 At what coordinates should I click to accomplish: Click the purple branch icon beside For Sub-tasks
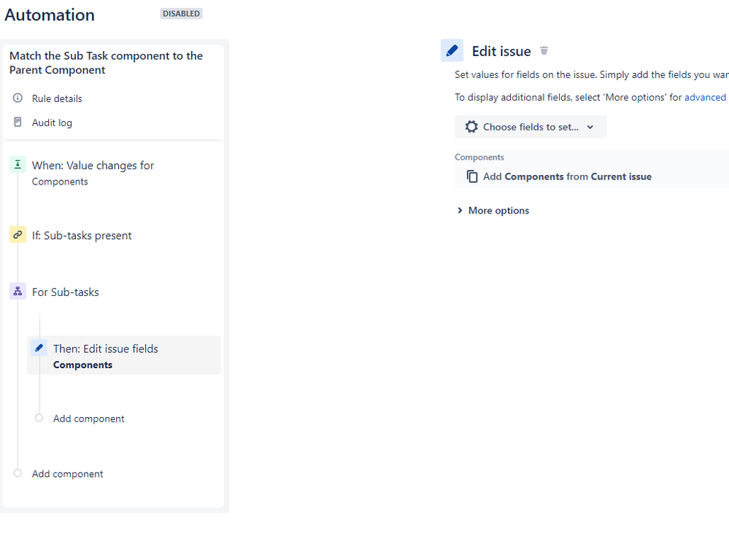coord(18,290)
